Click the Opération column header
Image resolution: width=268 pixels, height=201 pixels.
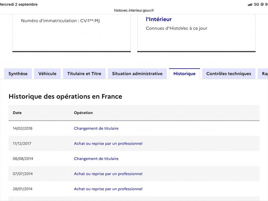point(83,113)
